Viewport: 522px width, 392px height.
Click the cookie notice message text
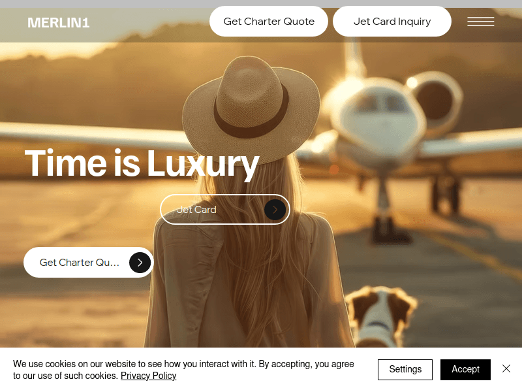tap(183, 370)
